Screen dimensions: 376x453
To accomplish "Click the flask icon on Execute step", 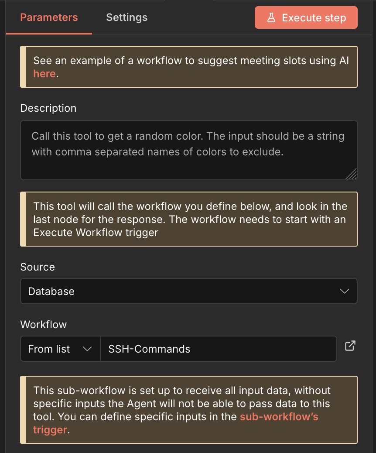I will (271, 18).
